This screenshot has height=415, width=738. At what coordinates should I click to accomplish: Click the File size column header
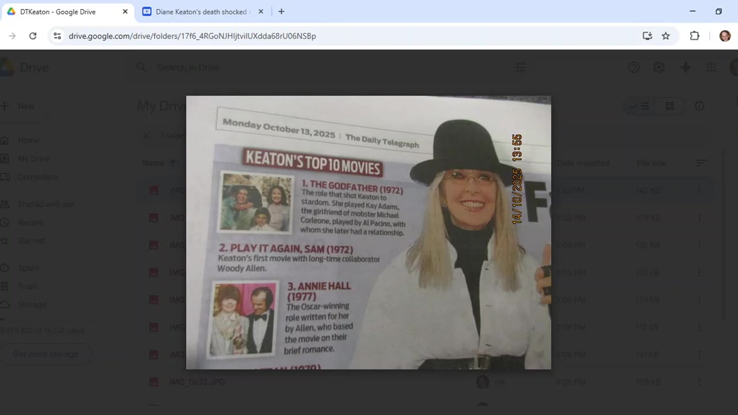(x=652, y=163)
